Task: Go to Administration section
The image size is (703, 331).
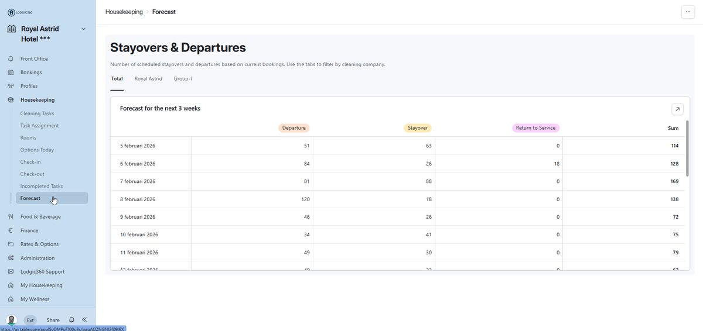Action: [x=37, y=258]
